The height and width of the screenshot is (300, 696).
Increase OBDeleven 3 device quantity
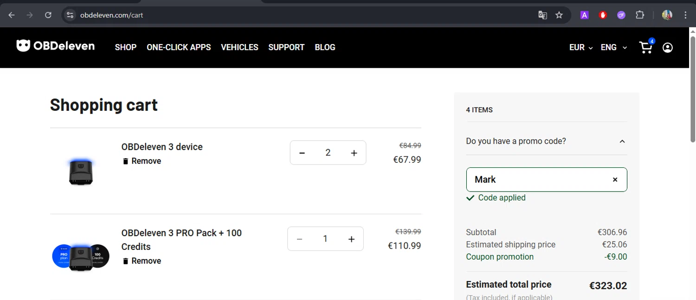point(354,153)
